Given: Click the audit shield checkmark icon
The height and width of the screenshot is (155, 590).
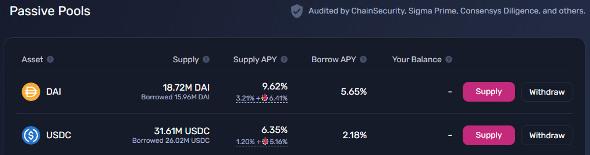Looking at the screenshot, I should (x=297, y=11).
